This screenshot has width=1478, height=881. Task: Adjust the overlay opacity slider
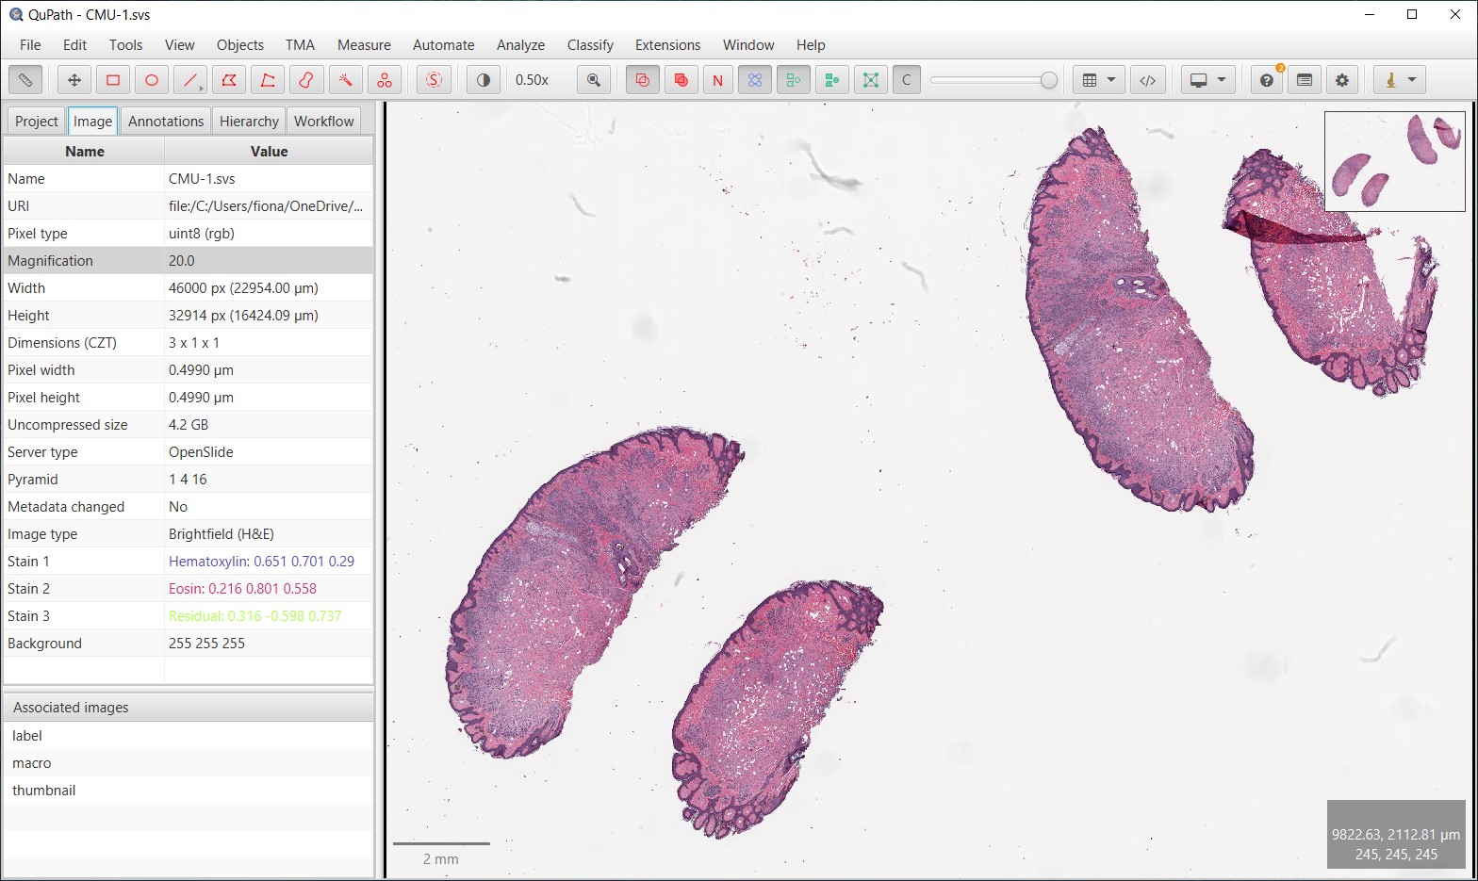(994, 80)
